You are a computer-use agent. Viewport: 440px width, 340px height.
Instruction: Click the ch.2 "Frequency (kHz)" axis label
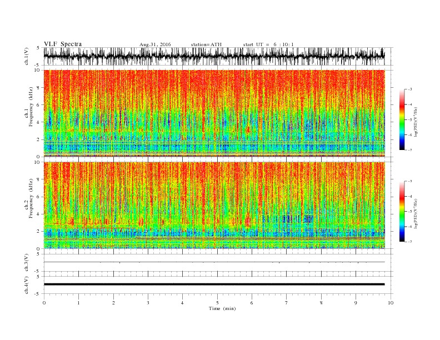pos(31,199)
